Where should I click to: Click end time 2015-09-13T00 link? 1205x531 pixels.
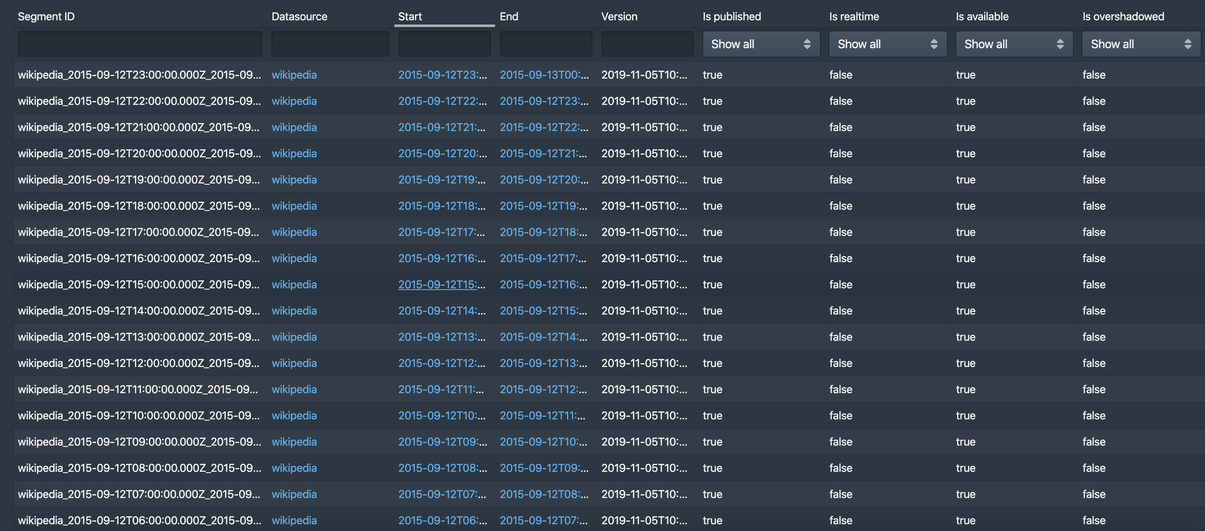[x=544, y=75]
